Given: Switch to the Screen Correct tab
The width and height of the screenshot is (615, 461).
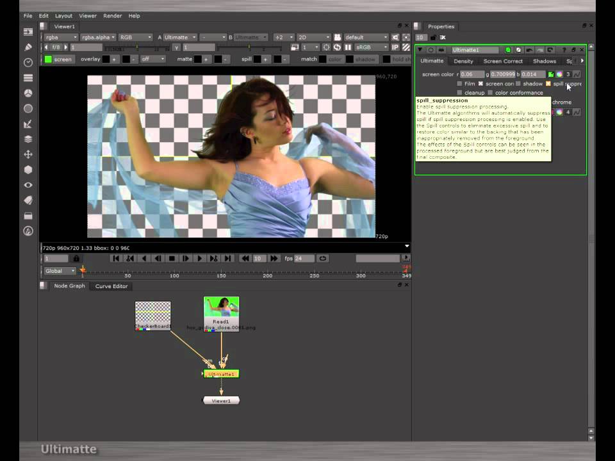Looking at the screenshot, I should click(503, 61).
